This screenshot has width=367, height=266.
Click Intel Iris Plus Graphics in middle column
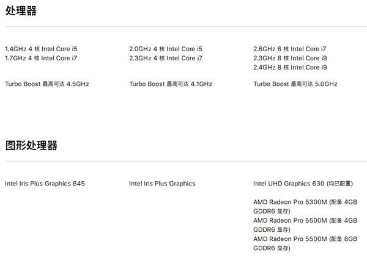click(x=162, y=184)
